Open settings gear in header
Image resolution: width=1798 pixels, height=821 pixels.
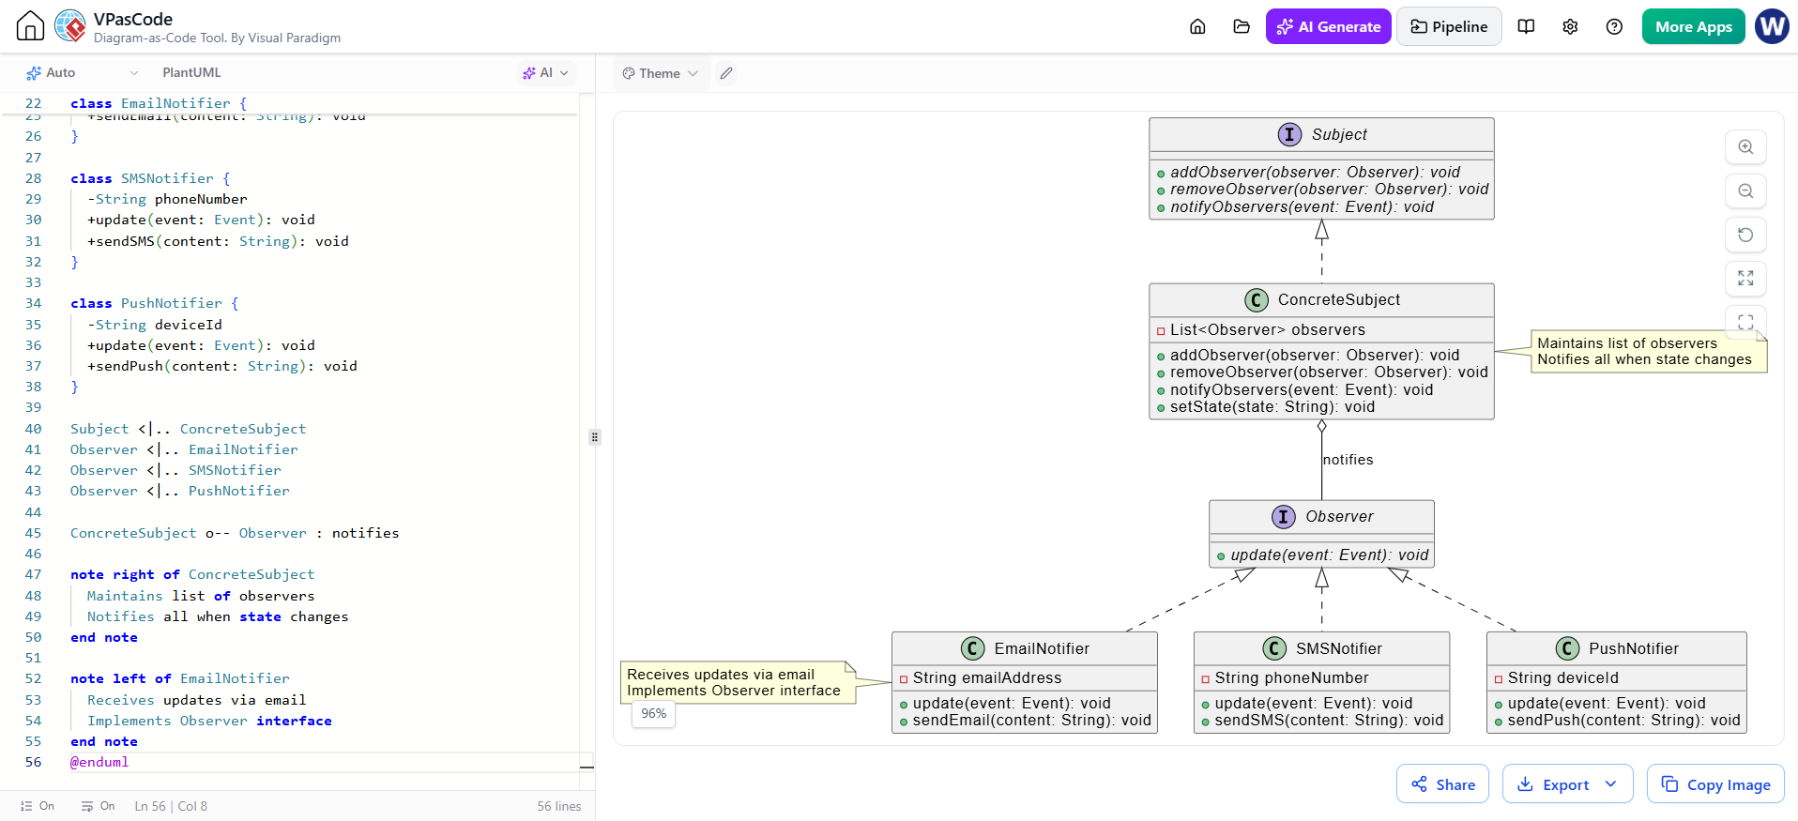[x=1570, y=26]
